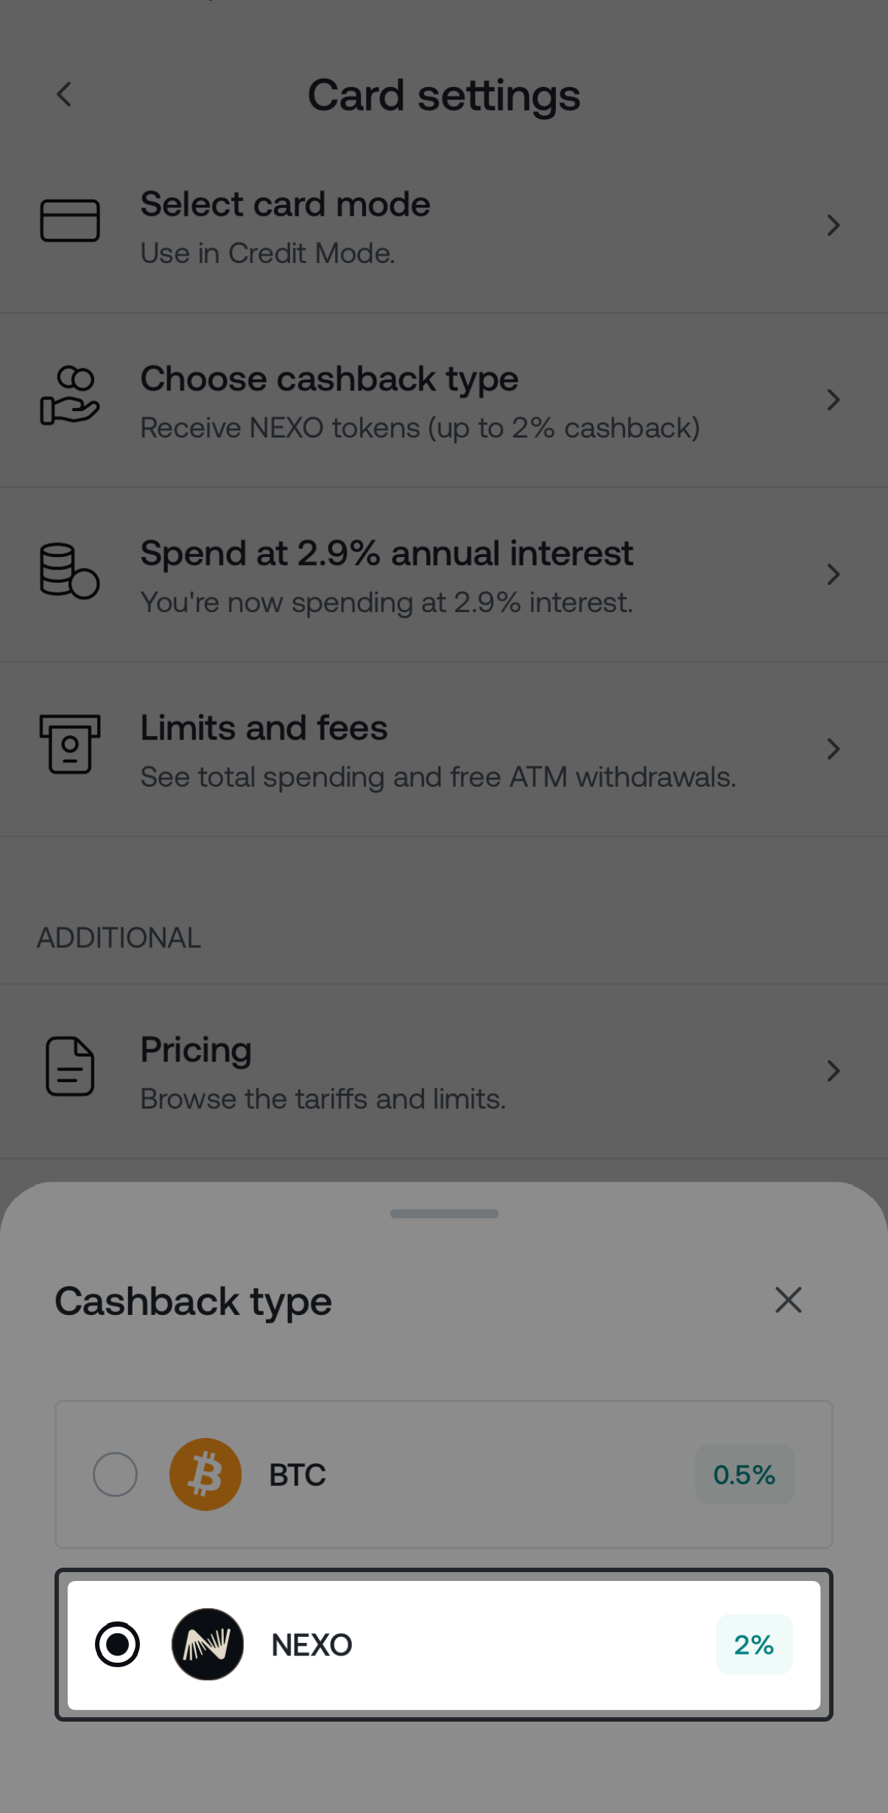888x1813 pixels.
Task: Click the Pricing document icon
Action: click(x=70, y=1066)
